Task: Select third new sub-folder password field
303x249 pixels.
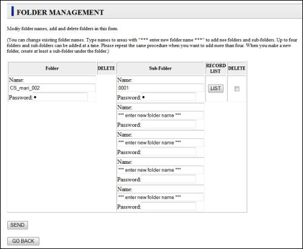Action: tap(168, 179)
